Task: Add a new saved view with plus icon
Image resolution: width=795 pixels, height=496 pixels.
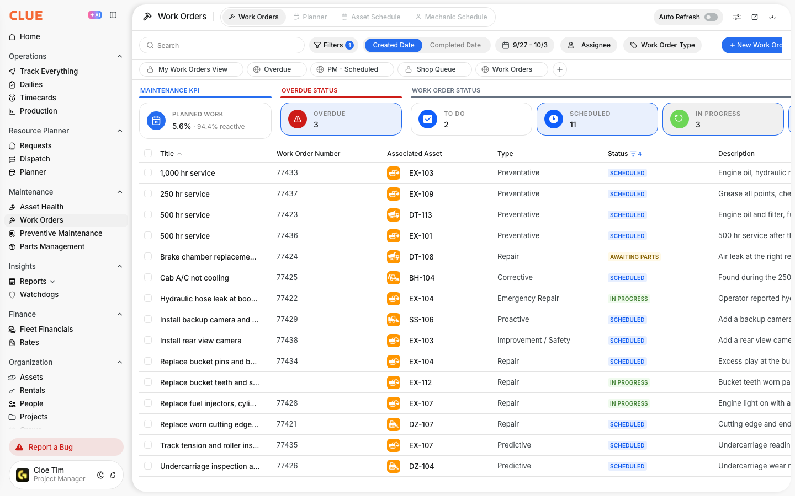Action: pyautogui.click(x=560, y=69)
